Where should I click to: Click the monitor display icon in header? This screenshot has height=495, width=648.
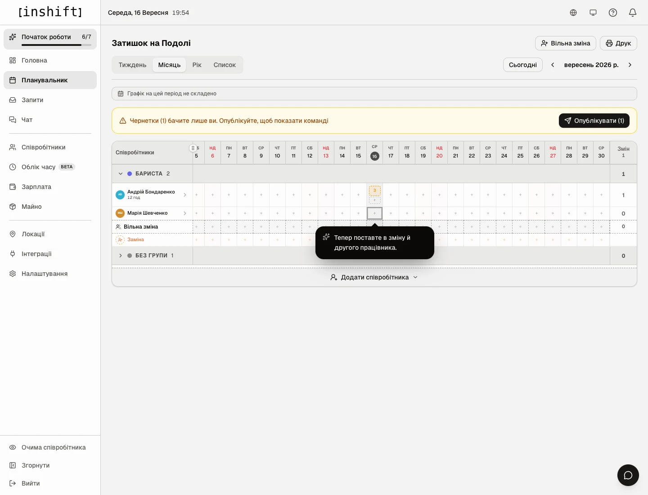click(593, 13)
